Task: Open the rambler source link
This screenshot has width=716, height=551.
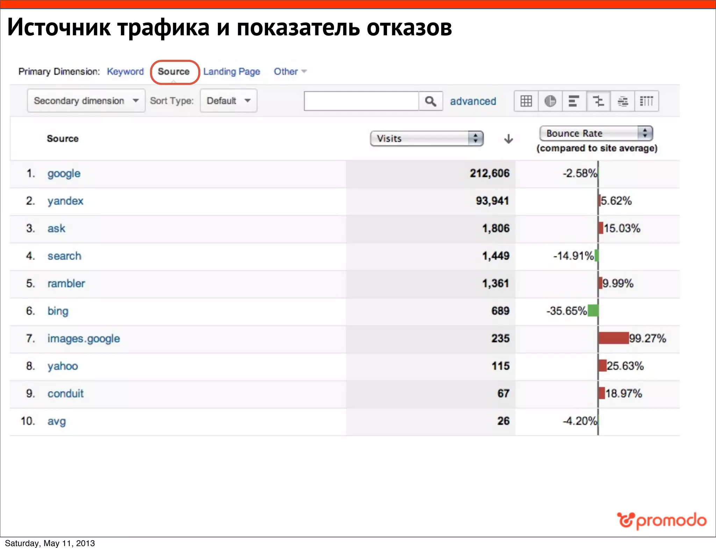Action: coord(66,283)
